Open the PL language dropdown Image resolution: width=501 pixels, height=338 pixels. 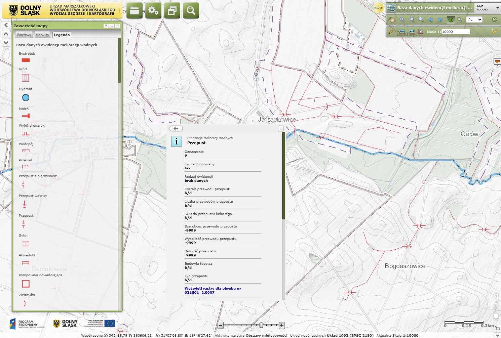coord(474,19)
